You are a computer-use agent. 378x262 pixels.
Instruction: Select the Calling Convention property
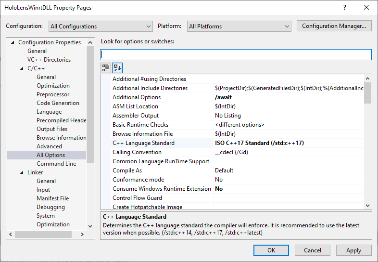pos(137,152)
